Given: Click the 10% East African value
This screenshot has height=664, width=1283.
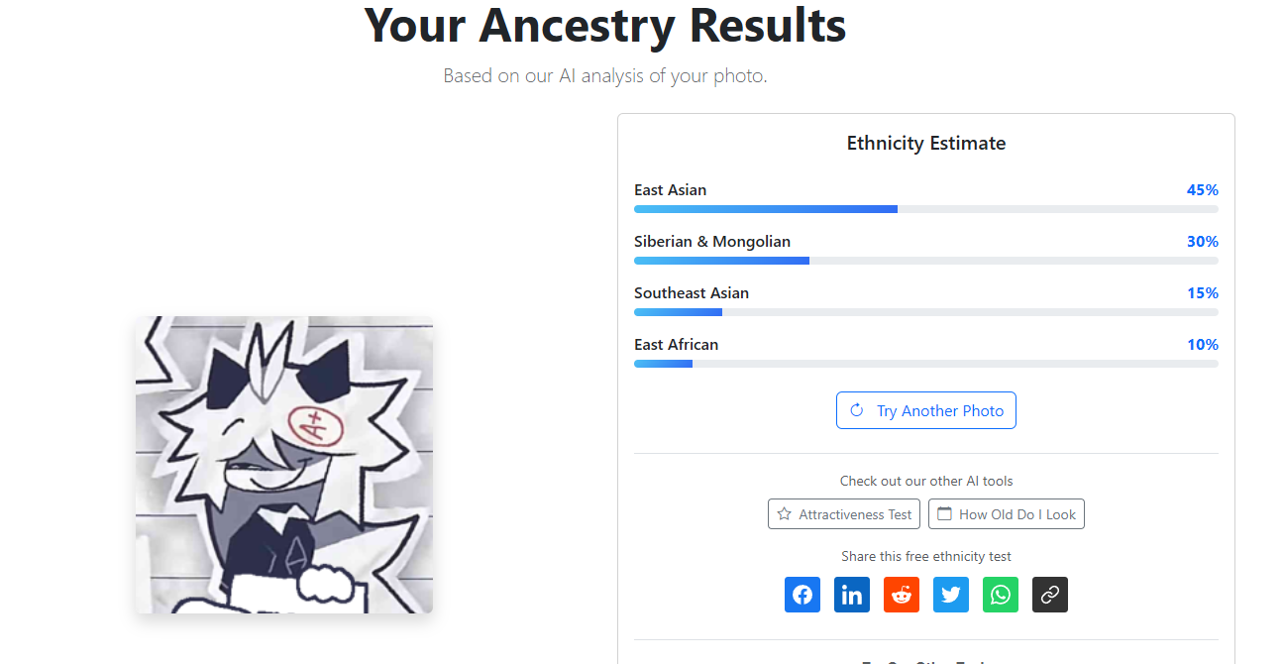Looking at the screenshot, I should click(1202, 345).
